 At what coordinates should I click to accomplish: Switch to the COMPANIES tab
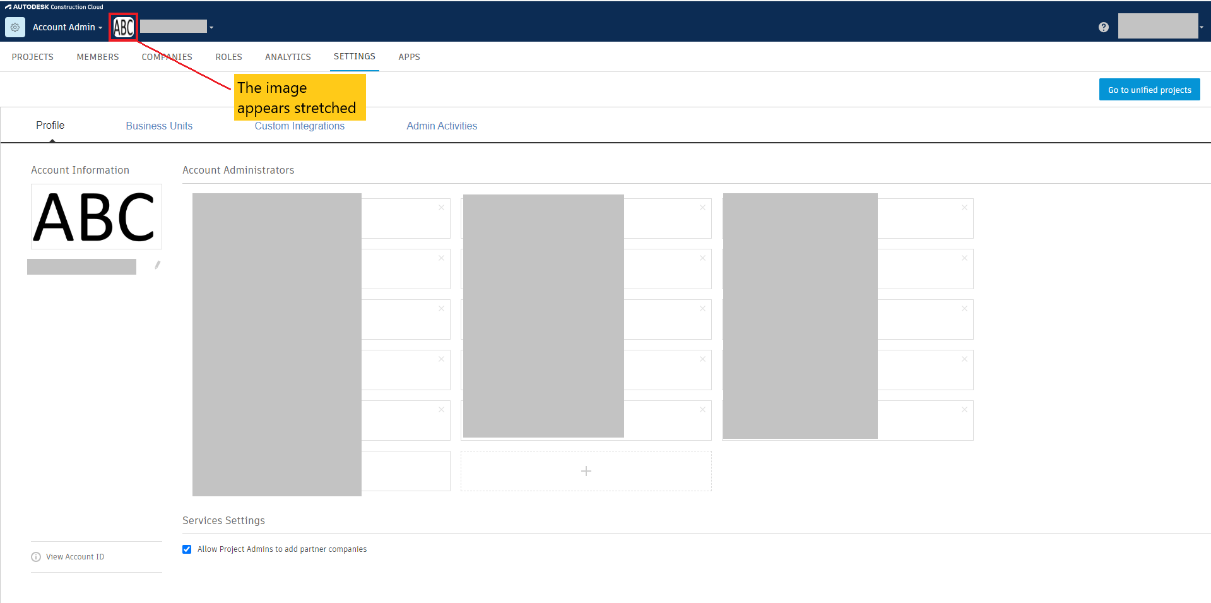pyautogui.click(x=167, y=57)
